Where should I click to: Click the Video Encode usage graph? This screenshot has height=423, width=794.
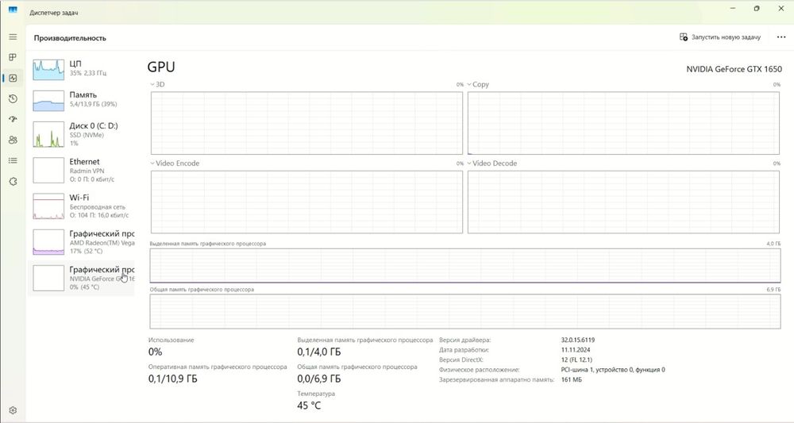(306, 202)
